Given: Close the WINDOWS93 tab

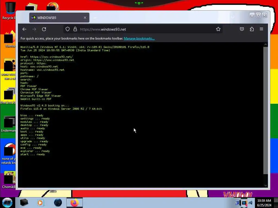Looking at the screenshot, I should [x=85, y=18].
